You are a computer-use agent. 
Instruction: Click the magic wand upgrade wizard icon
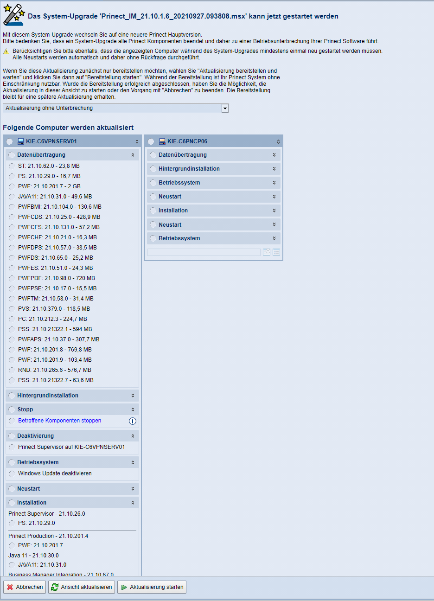[x=13, y=15]
